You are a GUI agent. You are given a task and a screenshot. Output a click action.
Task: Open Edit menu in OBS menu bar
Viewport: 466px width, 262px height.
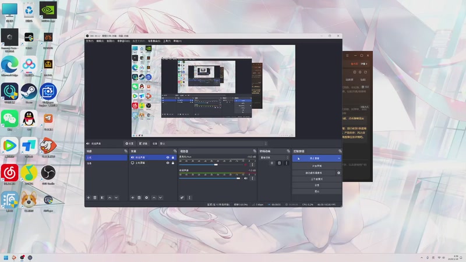click(100, 41)
